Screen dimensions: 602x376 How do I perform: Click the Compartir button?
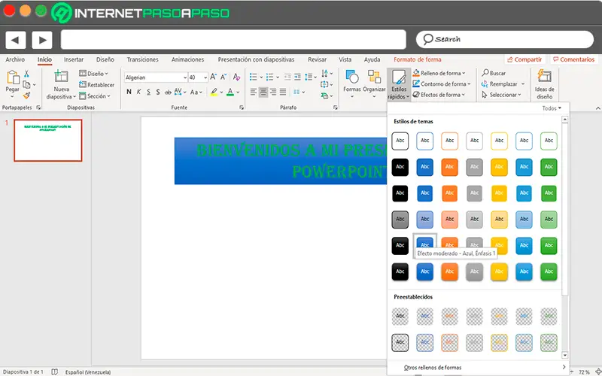524,59
